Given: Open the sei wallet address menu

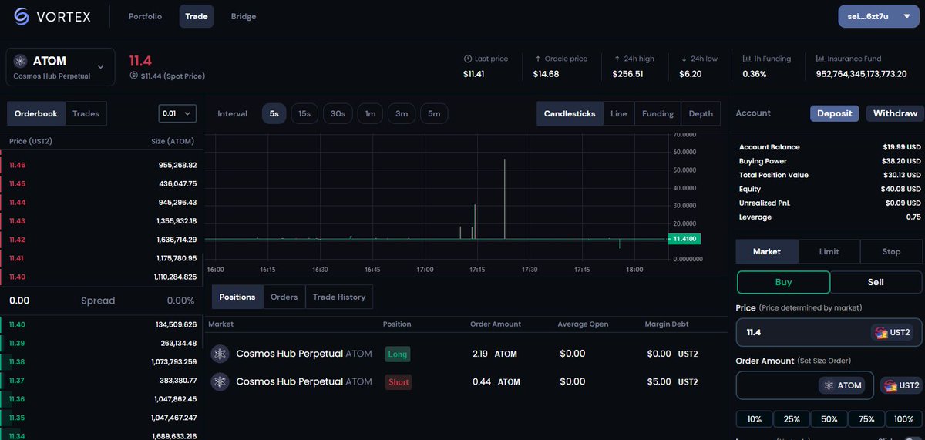Looking at the screenshot, I should (x=878, y=16).
